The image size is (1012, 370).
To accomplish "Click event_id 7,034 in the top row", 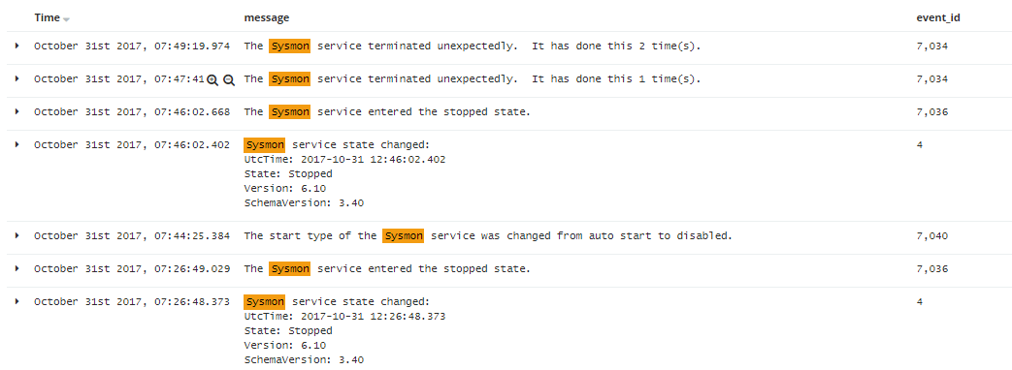I will (x=932, y=46).
